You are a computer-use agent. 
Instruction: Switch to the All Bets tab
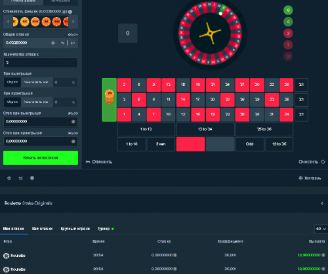[x=42, y=229]
